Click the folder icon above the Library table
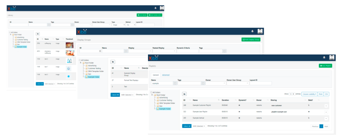 (37, 34)
